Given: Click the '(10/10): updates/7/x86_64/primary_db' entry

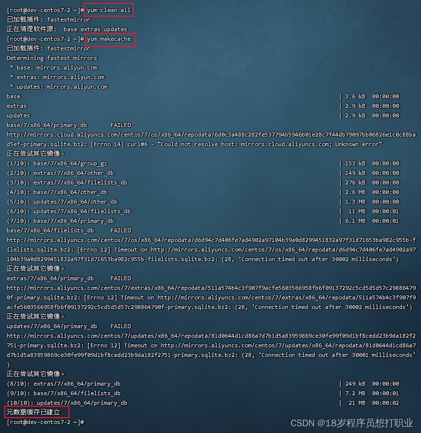Looking at the screenshot, I should tap(67, 403).
